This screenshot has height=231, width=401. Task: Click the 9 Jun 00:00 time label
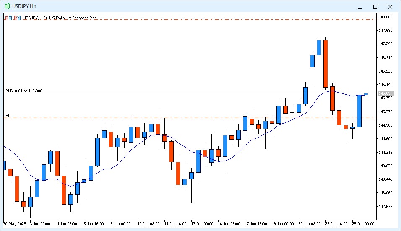point(120,224)
